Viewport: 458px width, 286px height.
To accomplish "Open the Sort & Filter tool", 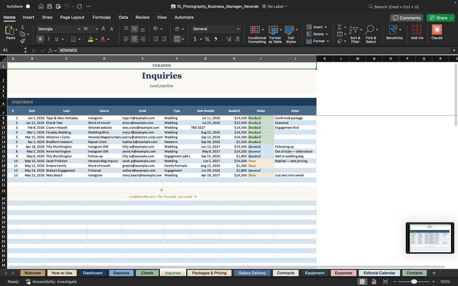I will point(355,34).
